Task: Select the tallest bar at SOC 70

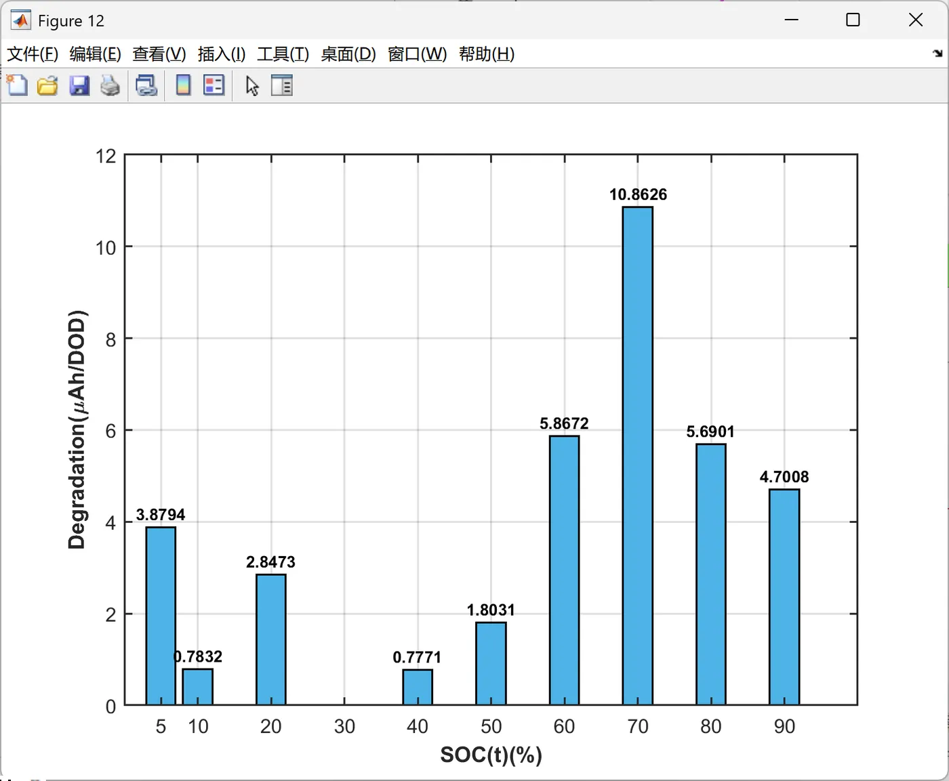Action: click(x=638, y=456)
